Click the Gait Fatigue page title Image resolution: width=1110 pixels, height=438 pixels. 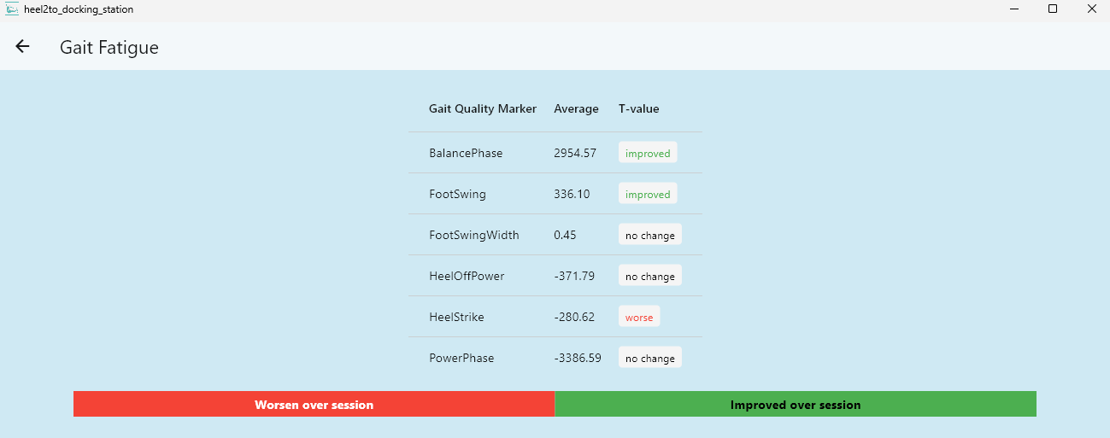click(109, 48)
